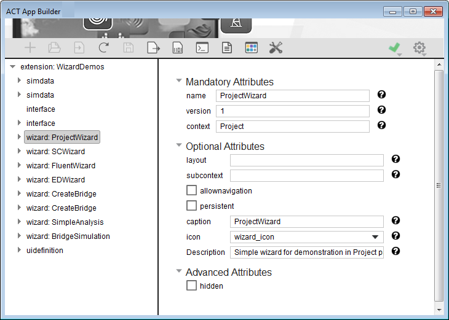This screenshot has height=320, width=449.
Task: Click help icon next to context field
Action: point(381,125)
